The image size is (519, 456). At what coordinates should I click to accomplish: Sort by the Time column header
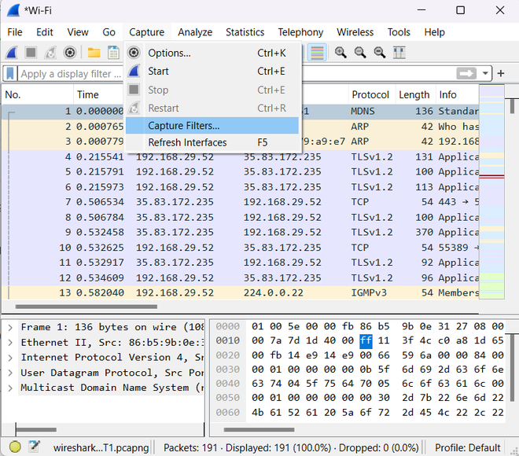(x=98, y=94)
